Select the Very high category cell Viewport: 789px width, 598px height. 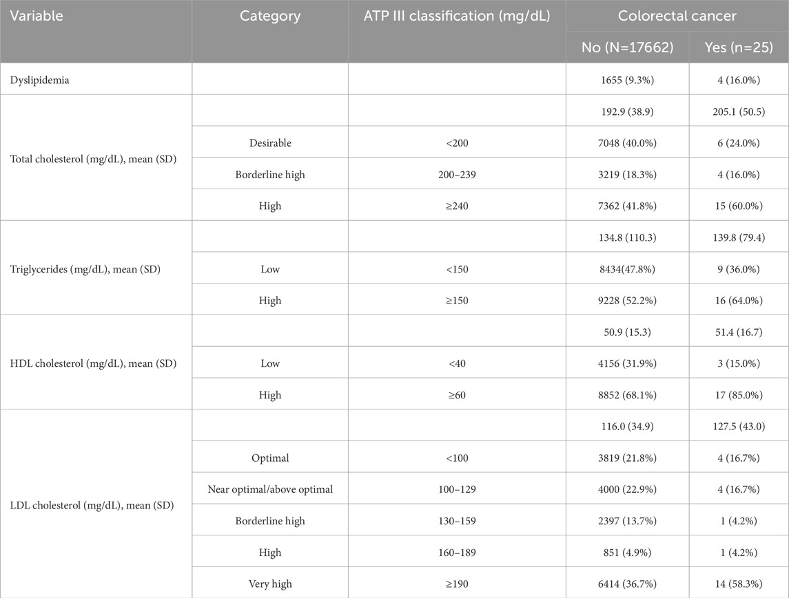[270, 584]
